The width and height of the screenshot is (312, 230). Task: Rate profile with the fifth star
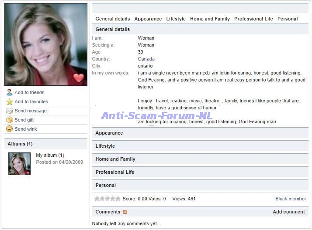[118, 199]
